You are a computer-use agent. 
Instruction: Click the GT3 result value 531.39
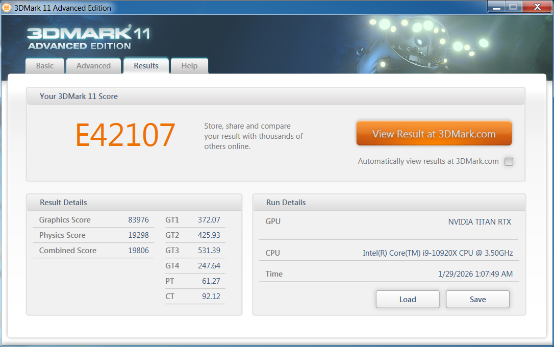coord(209,251)
